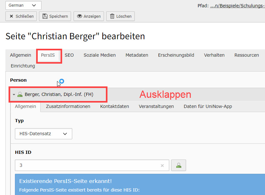
Task: Collapse the Berger, Christian person record
Action: pyautogui.click(x=14, y=94)
